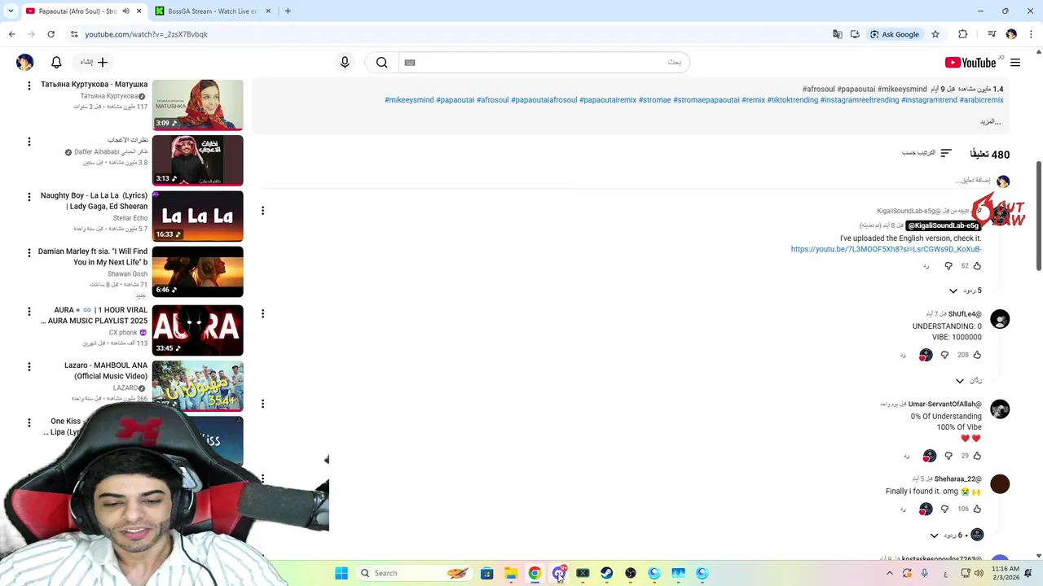Viewport: 1043px width, 586px height.
Task: Expand the 5 replies under the KigaliSoundLab comment
Action: [966, 291]
